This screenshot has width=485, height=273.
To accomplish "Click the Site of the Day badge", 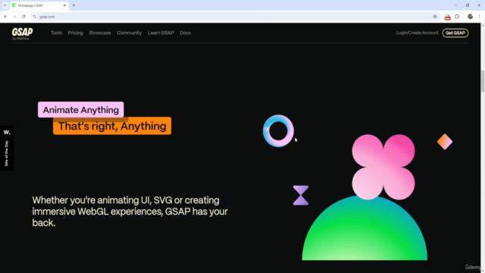I will (7, 148).
